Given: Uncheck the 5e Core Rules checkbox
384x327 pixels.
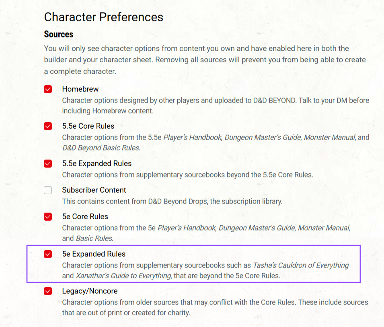Looking at the screenshot, I should point(48,216).
